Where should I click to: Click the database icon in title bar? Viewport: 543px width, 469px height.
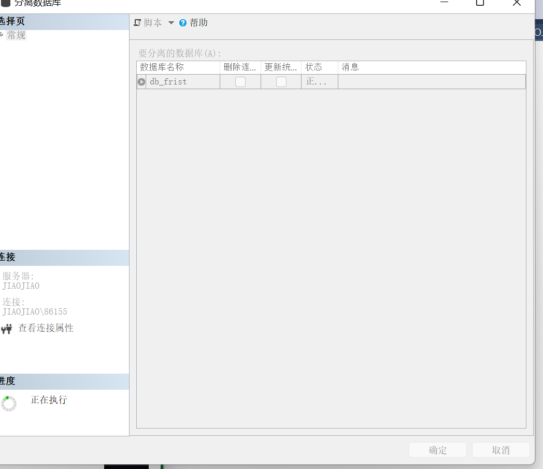[6, 3]
